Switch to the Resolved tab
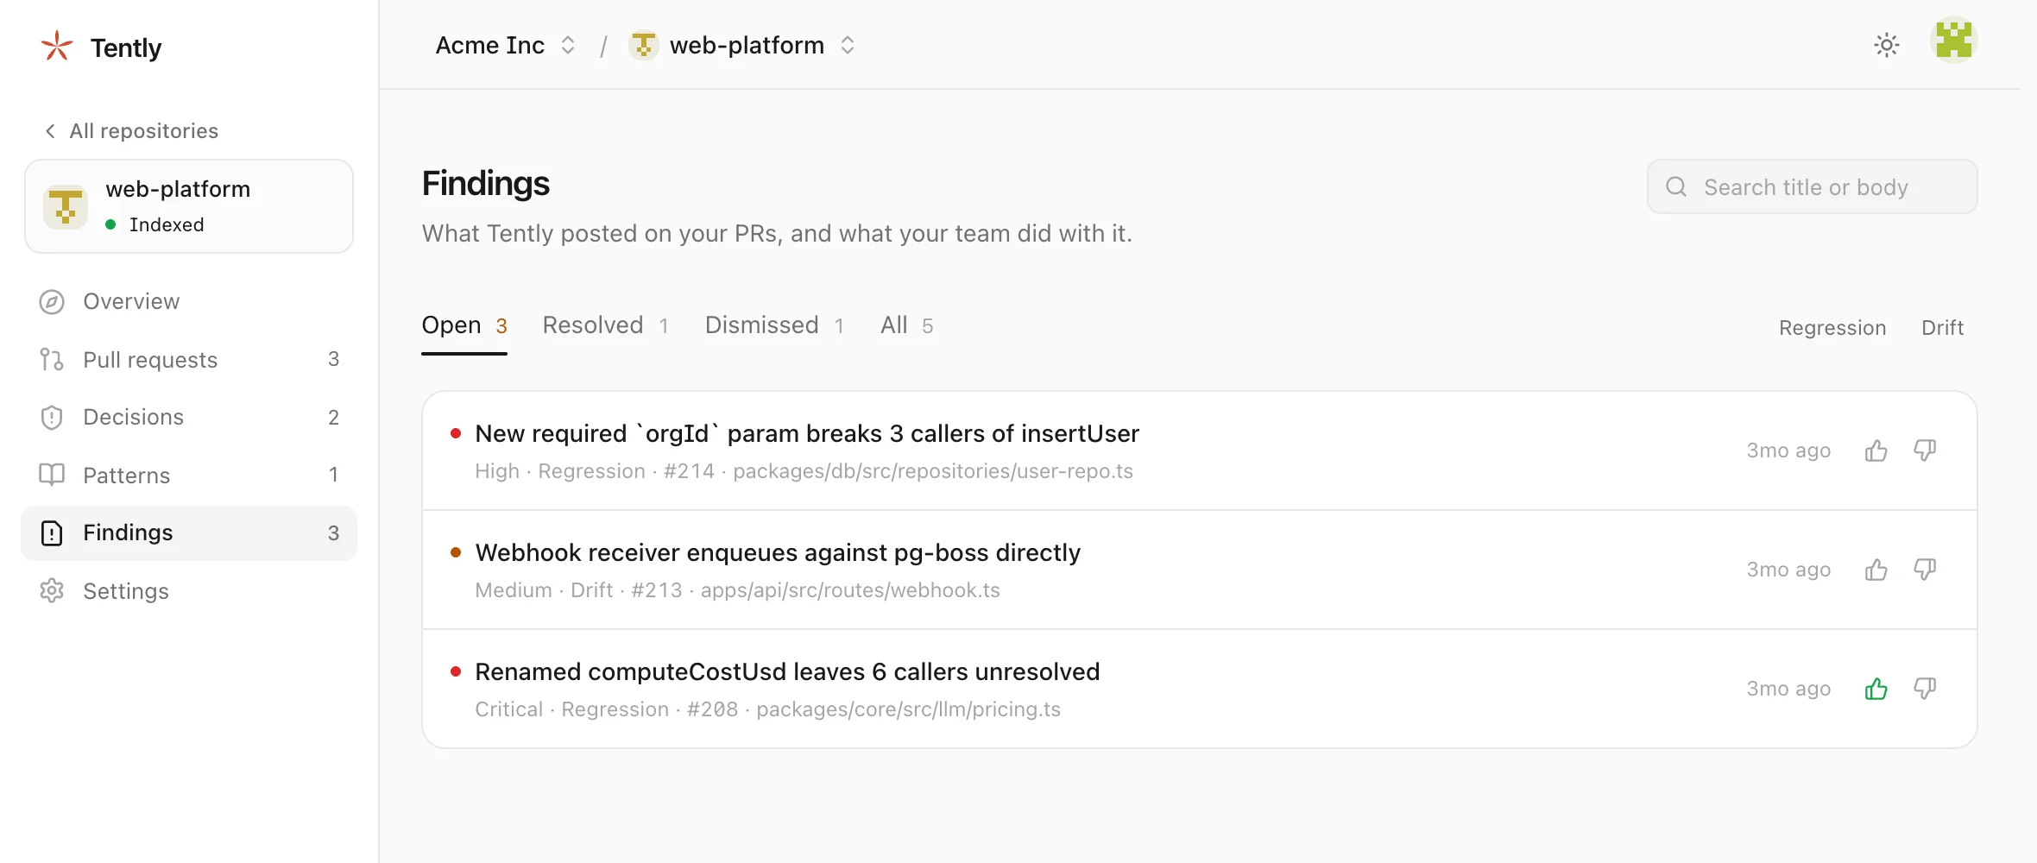Screen dimensions: 2037x863 coord(606,325)
